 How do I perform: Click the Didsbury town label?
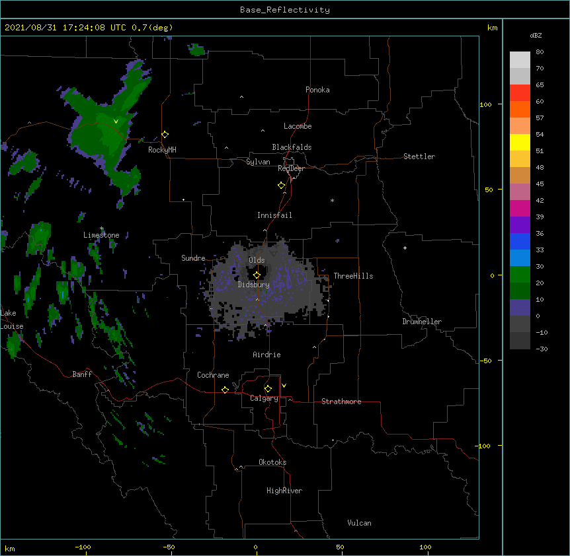pos(254,285)
